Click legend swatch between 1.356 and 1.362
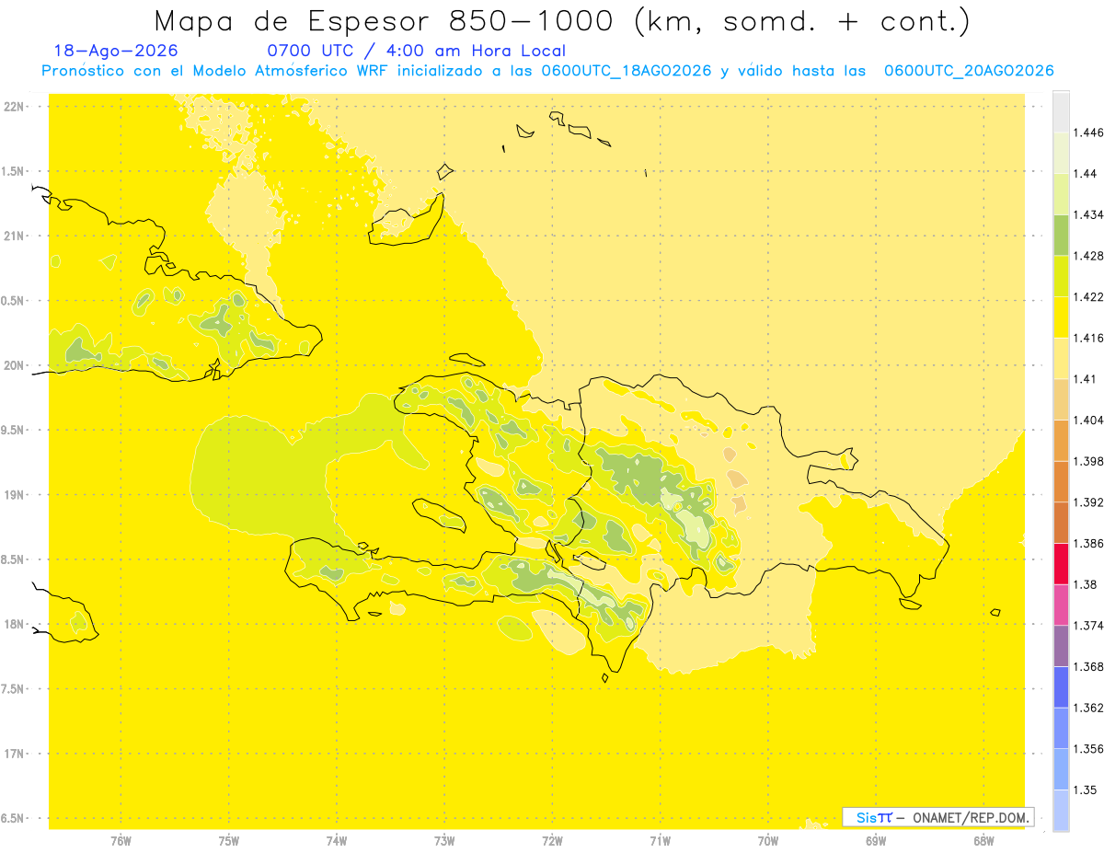 pyautogui.click(x=1062, y=727)
